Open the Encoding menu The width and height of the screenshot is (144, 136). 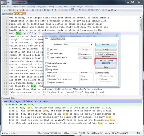tap(31, 6)
